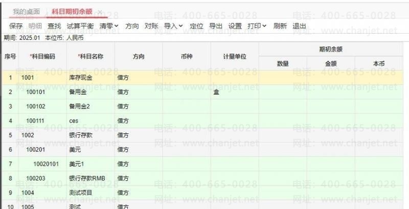Click the 序号 column header
Image resolution: width=409 pixels, height=209 pixels.
tap(10, 56)
